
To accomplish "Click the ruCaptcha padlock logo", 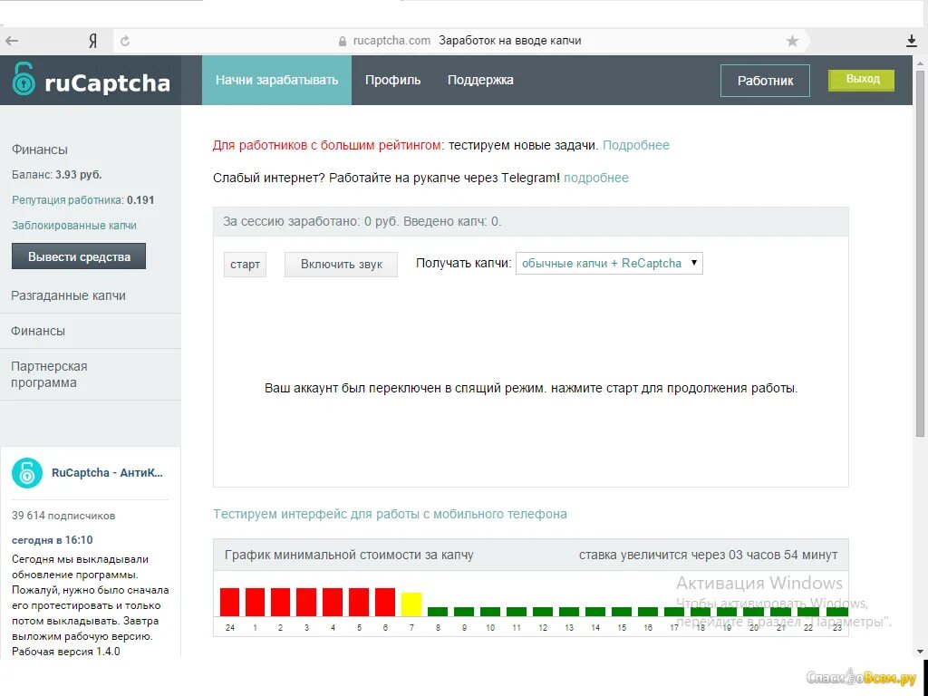I will click(x=24, y=80).
